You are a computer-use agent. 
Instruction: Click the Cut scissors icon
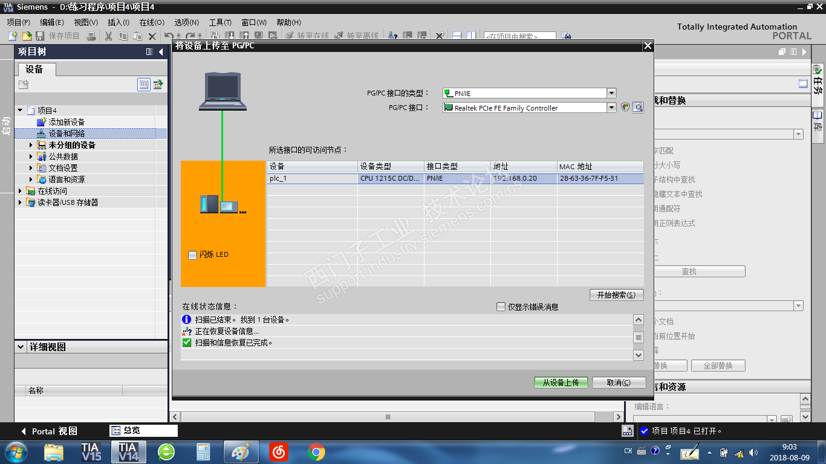(x=109, y=36)
